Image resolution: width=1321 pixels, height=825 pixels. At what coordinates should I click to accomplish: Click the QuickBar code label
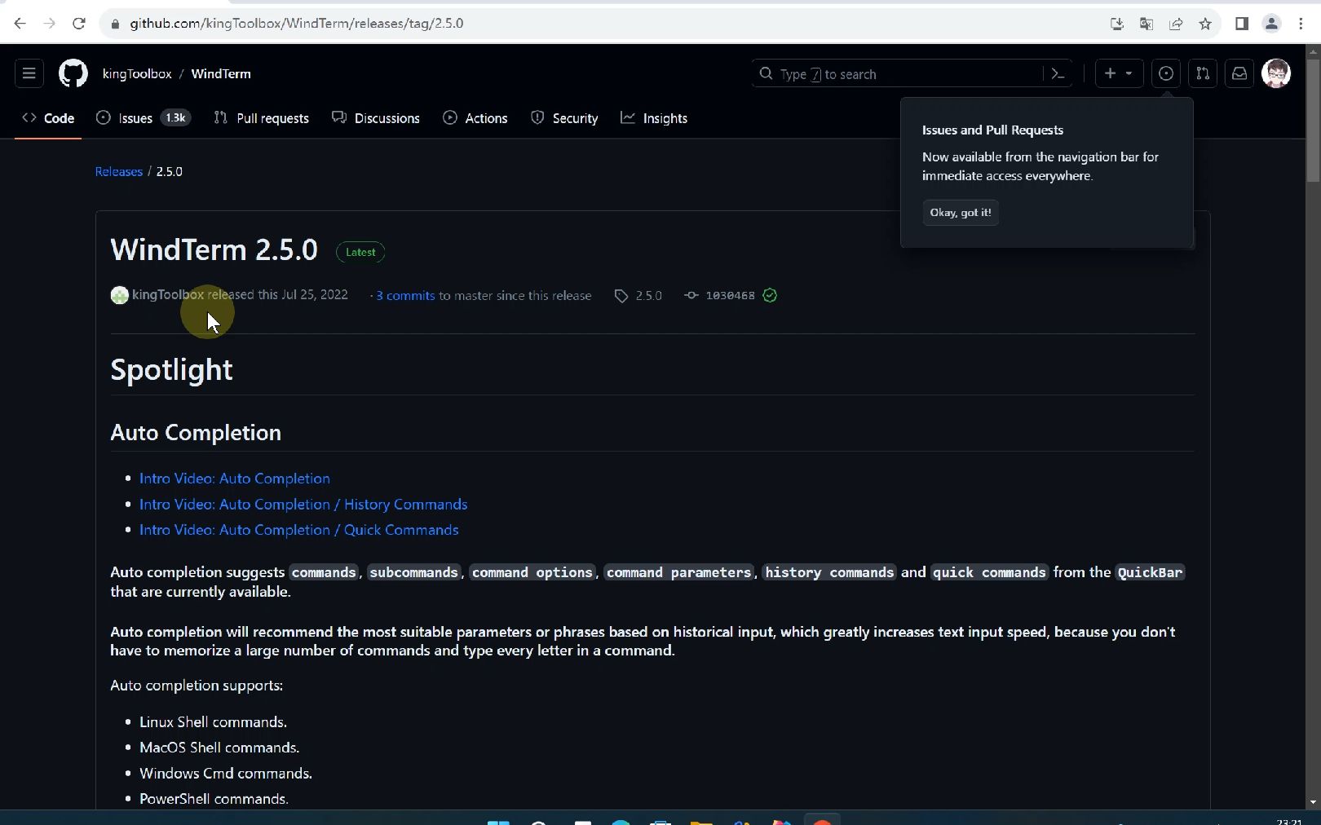[1150, 572]
